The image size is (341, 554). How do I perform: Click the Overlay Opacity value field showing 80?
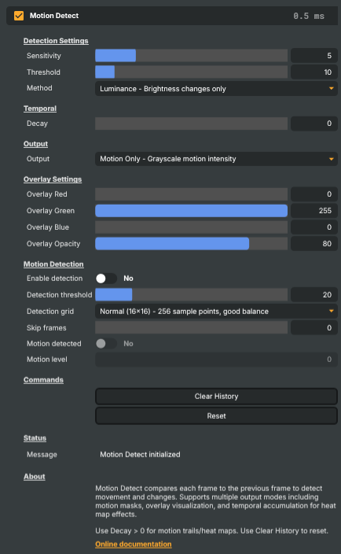(313, 244)
